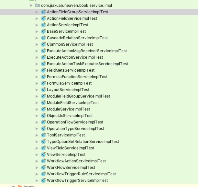Click the class icon of OperationTypeServiceImplTest
Image resolution: width=198 pixels, height=187 pixels.
(43, 129)
